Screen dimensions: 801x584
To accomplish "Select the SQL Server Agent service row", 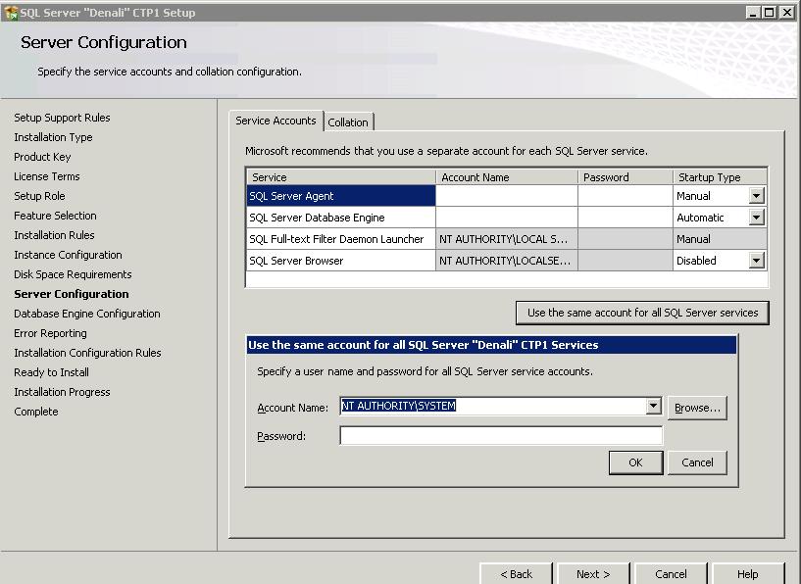I will coord(340,196).
